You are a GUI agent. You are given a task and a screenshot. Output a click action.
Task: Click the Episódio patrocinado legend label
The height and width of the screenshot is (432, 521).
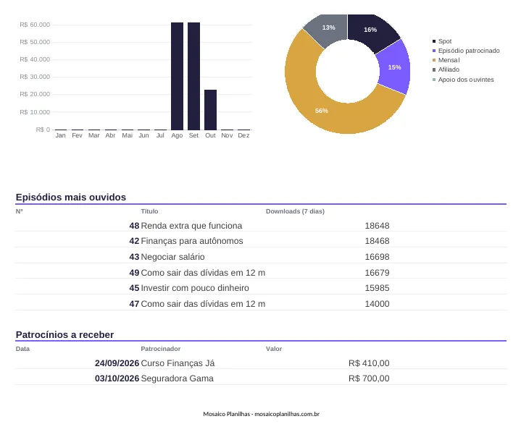(469, 51)
